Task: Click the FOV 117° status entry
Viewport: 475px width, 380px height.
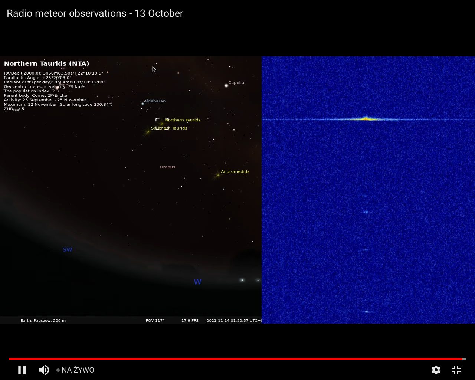Action: [155, 320]
